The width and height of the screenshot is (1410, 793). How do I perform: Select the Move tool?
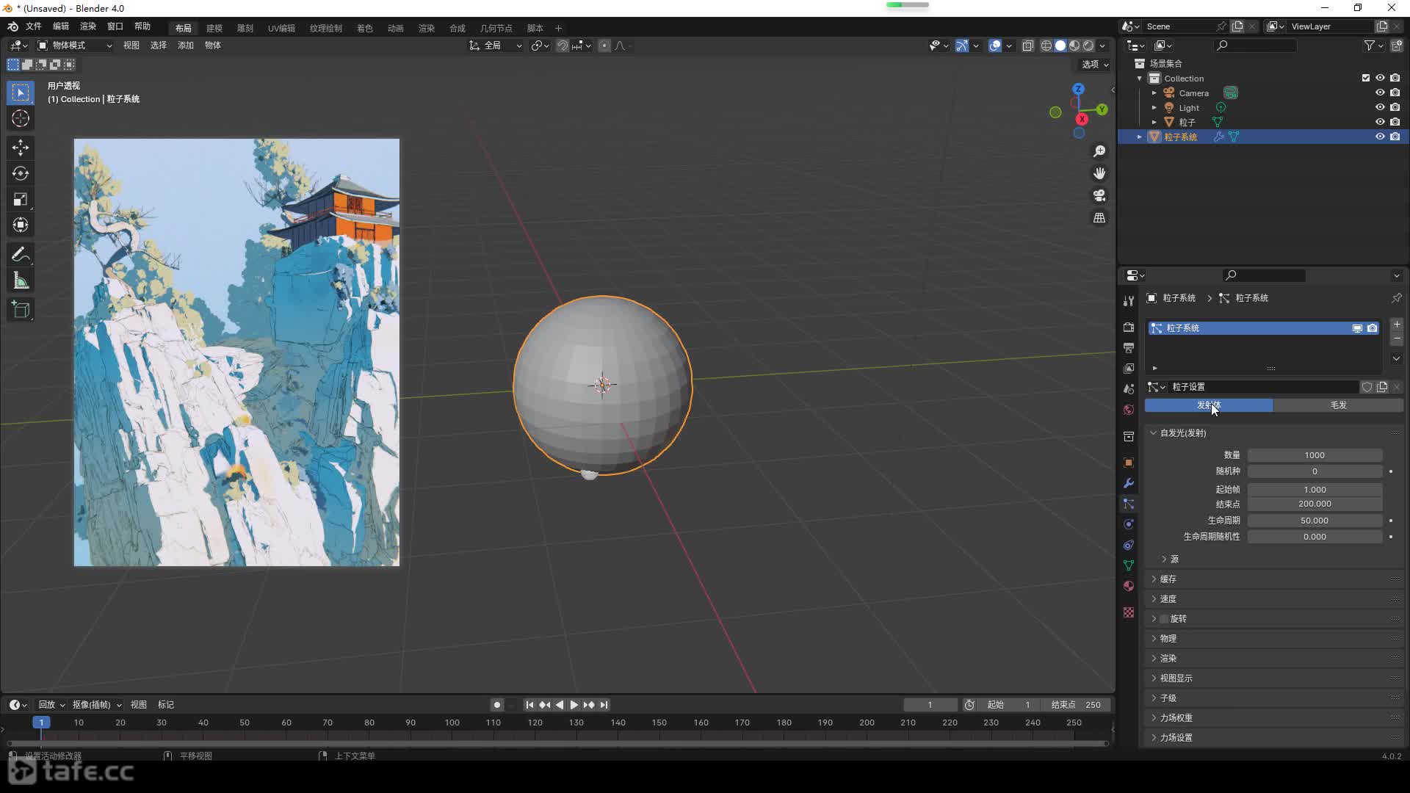coord(21,148)
